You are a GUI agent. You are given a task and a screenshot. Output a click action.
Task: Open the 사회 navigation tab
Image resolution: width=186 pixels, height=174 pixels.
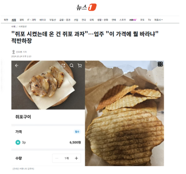tap(14, 20)
